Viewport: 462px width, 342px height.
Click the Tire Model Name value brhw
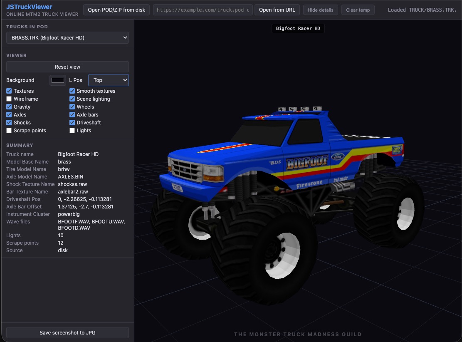click(64, 169)
